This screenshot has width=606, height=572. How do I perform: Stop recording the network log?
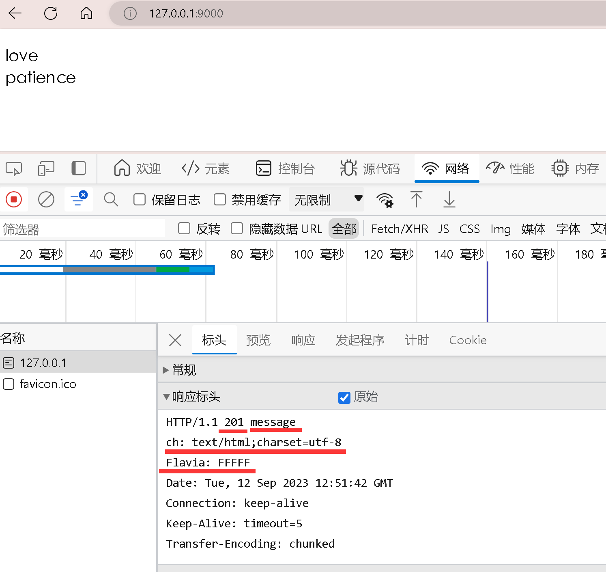click(x=14, y=200)
